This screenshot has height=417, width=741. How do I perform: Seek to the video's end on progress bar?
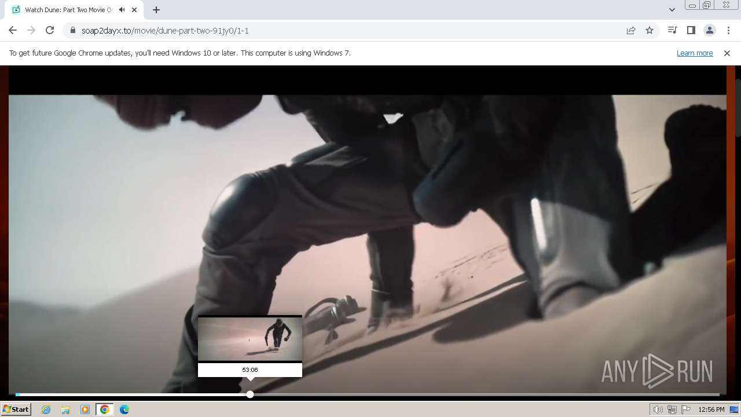718,394
